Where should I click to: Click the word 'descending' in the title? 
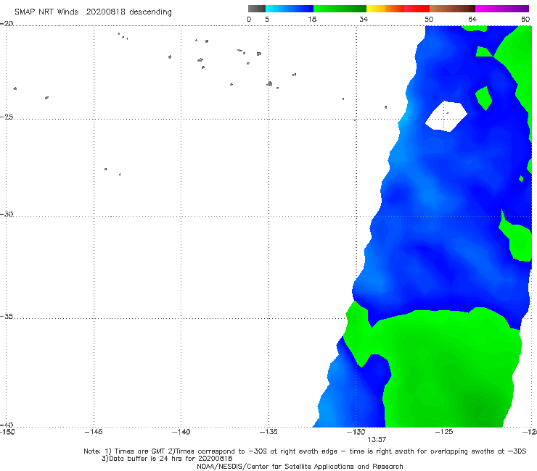click(150, 12)
